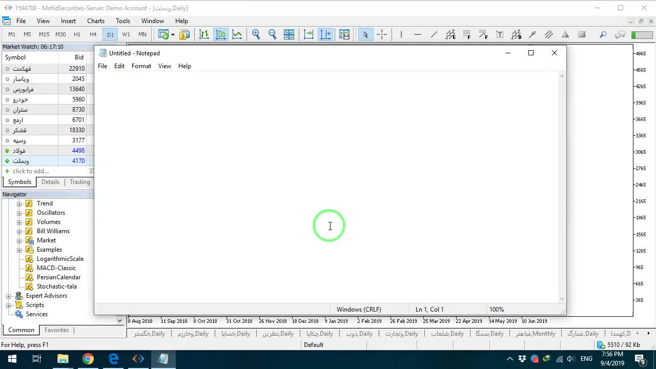
Task: Click inside the Notepad text area
Action: [327, 187]
